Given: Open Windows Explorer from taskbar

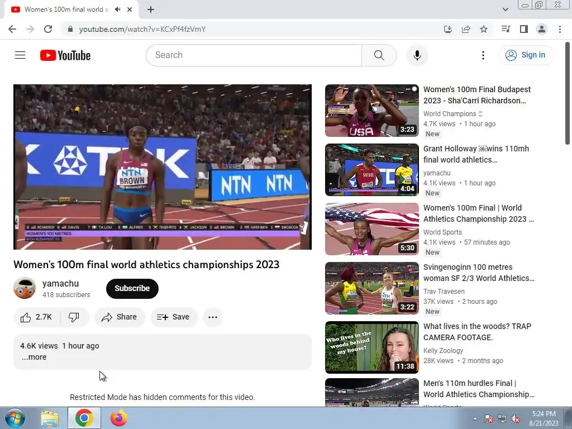Looking at the screenshot, I should (x=50, y=418).
